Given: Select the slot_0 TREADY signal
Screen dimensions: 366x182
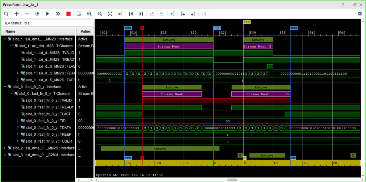Looking at the screenshot, I should (48, 107).
